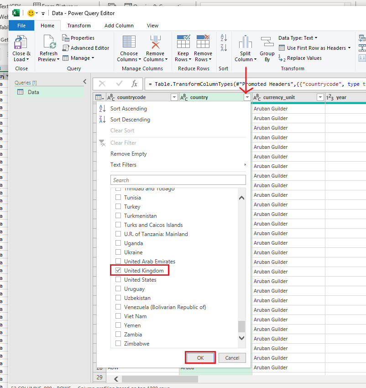Click the Close & Load icon
366x388 pixels.
click(x=21, y=42)
